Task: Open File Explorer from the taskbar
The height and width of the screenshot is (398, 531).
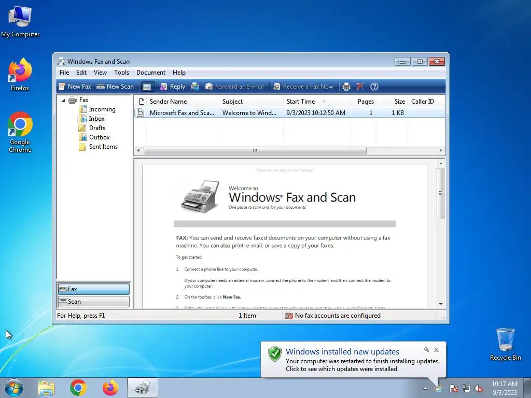Action: [x=46, y=388]
